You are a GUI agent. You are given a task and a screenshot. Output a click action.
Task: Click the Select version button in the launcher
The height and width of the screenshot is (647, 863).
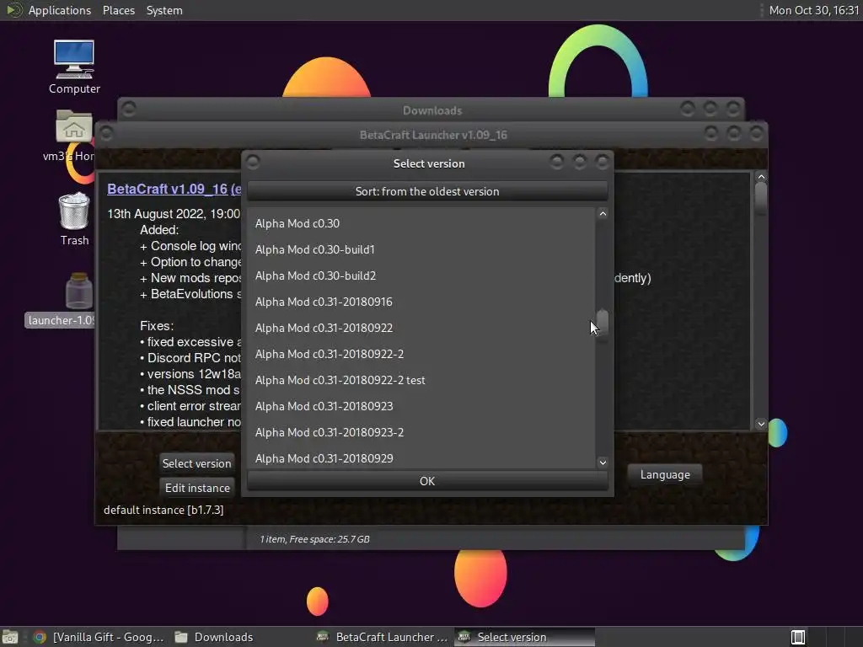point(196,463)
